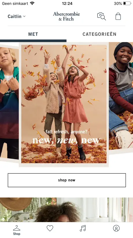This screenshot has height=238, width=133.
Task: Tap the Abercrombie & Fitch logo
Action: pos(66,16)
